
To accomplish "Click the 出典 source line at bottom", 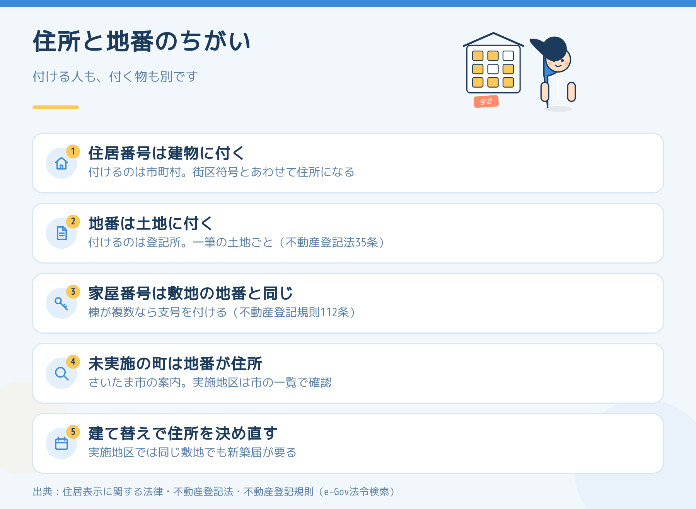I will pyautogui.click(x=214, y=492).
